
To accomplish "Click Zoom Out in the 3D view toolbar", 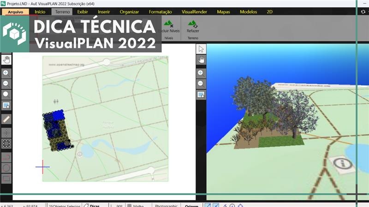I will 201,84.
